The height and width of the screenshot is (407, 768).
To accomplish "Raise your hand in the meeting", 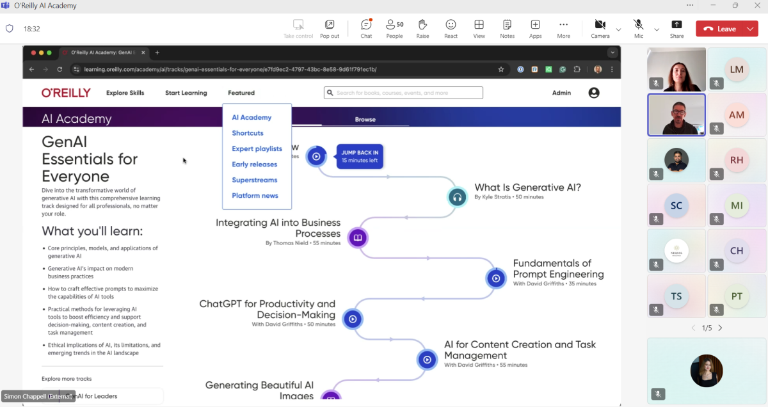I will [x=422, y=28].
